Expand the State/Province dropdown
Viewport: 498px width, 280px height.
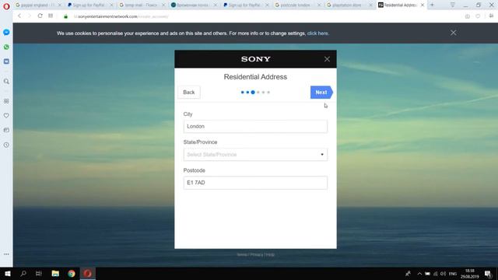[x=255, y=155]
